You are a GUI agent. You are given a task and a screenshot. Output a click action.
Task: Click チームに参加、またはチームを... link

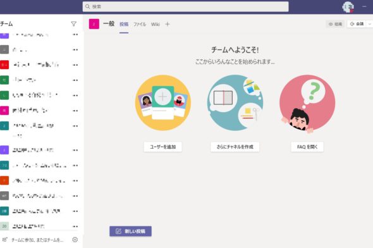pyautogui.click(x=37, y=240)
